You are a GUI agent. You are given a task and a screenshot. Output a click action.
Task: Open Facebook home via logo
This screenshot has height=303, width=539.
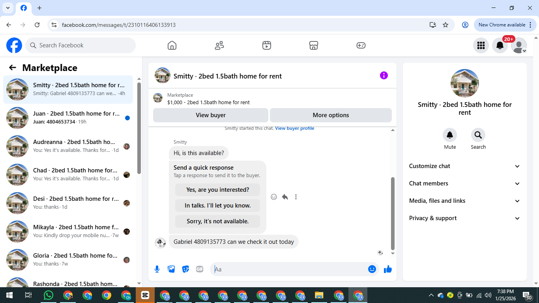(x=14, y=45)
